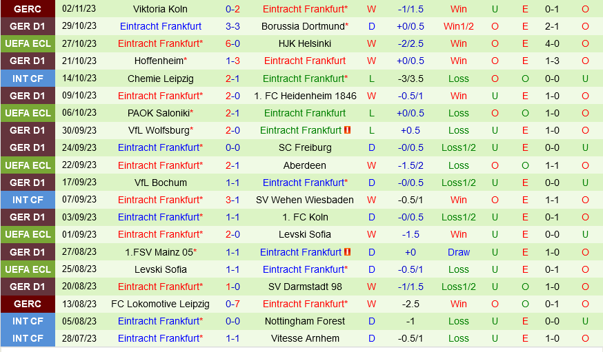
Task: Open the Aberdeen team link
Action: 305,165
